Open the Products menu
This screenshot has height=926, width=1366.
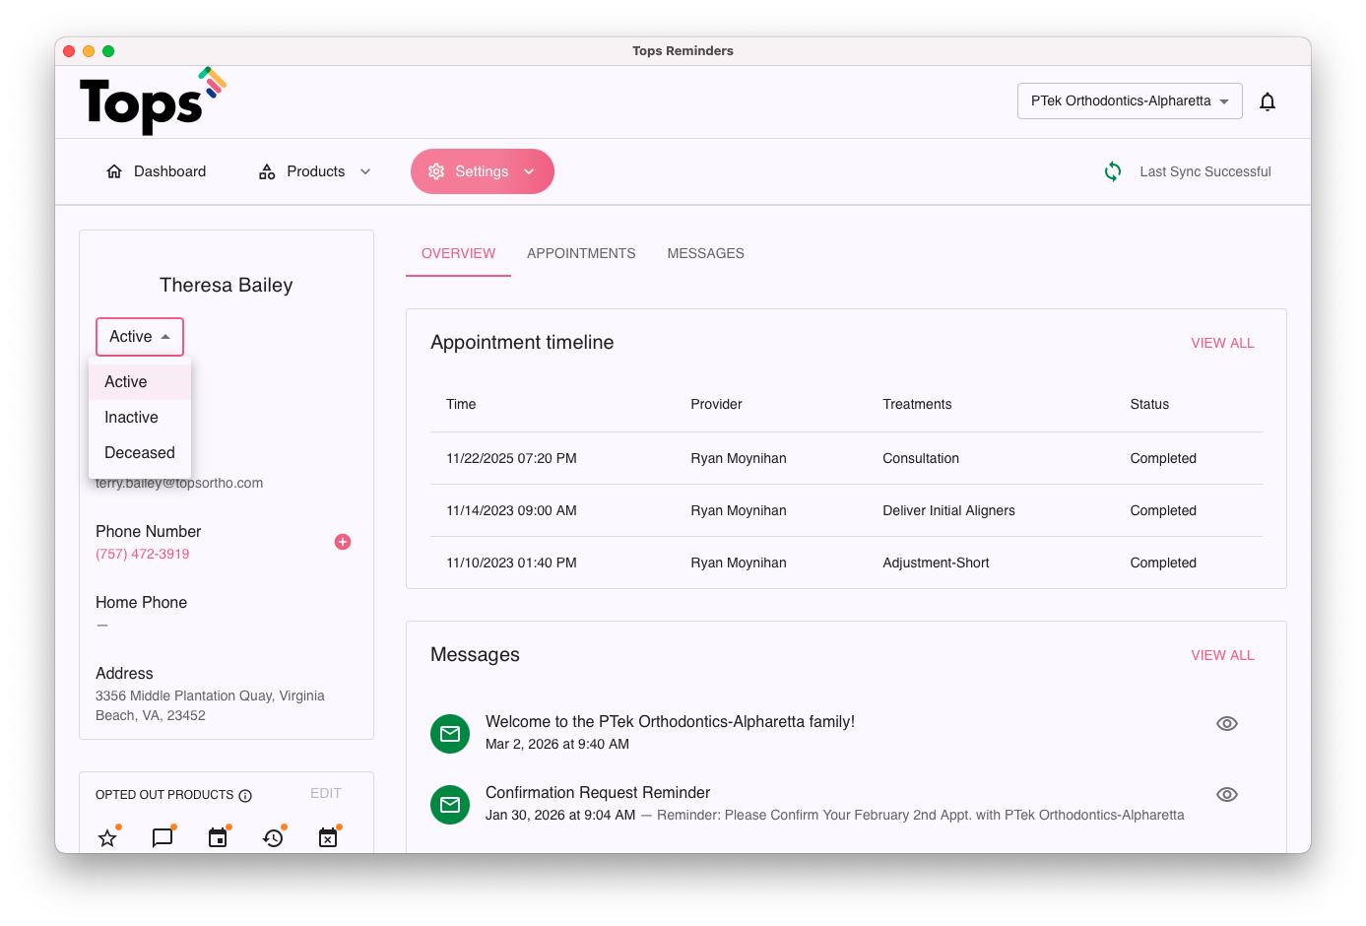tap(315, 171)
